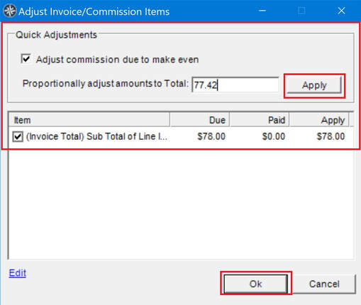Click the $0.00 Paid amount cell
The image size is (361, 305).
pyautogui.click(x=274, y=136)
